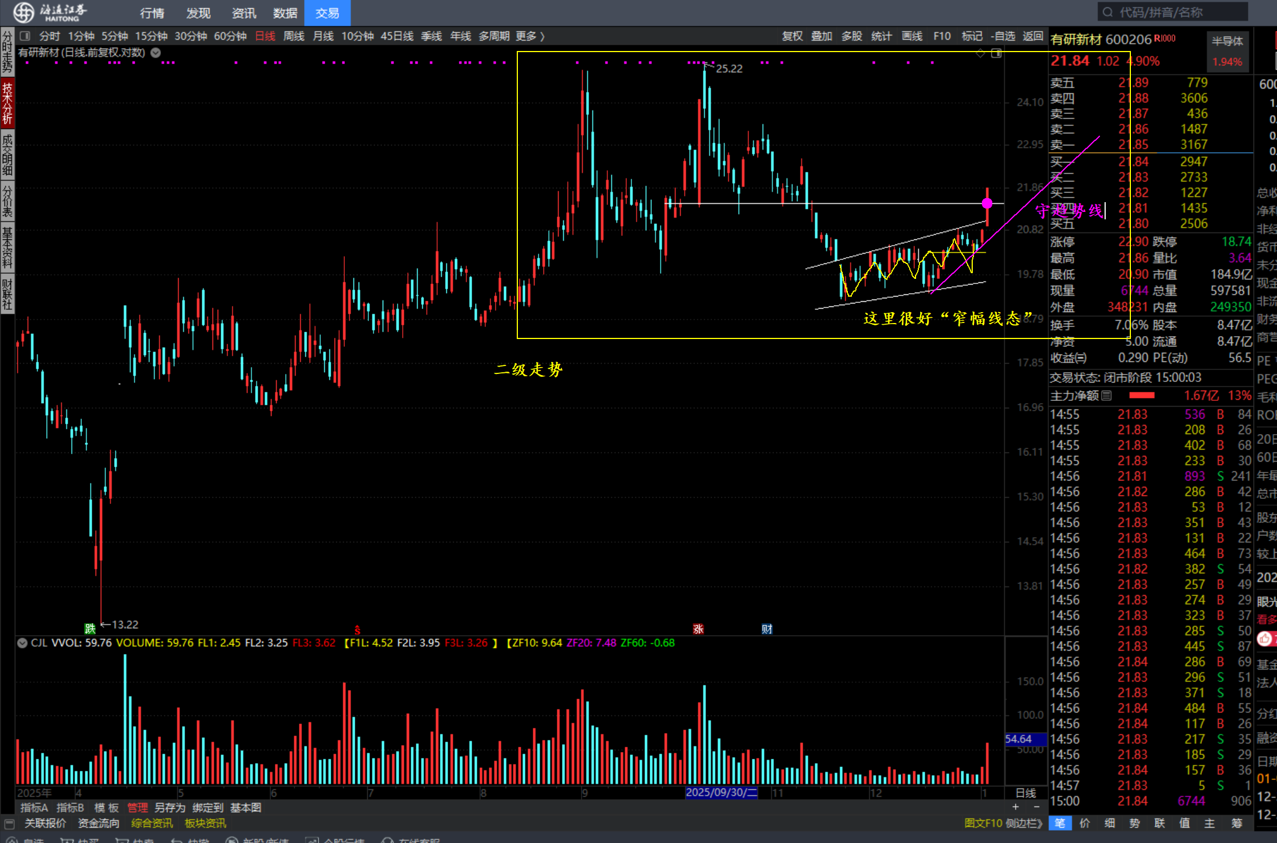Zoom in chart with plus icon

pos(1016,807)
